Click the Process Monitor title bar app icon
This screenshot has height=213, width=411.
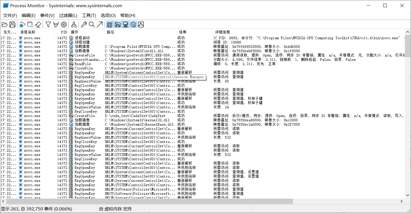5,5
